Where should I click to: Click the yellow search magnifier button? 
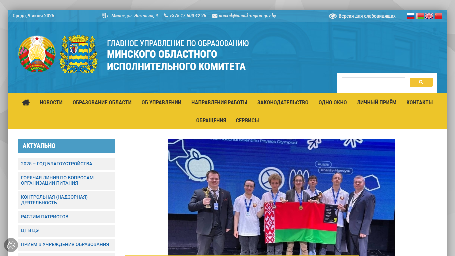coord(421,82)
